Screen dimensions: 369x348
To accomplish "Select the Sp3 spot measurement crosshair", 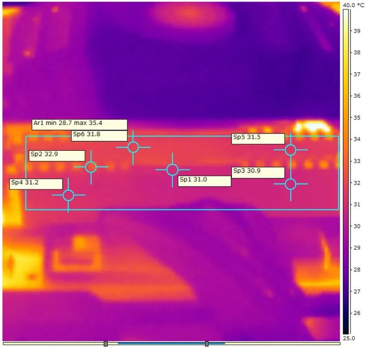I will click(x=290, y=184).
